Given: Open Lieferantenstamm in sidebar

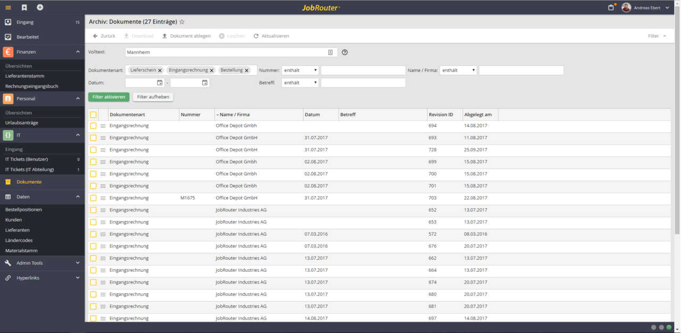Looking at the screenshot, I should click(x=24, y=76).
